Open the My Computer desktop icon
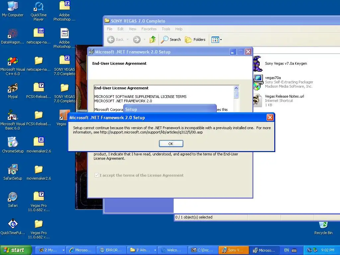 point(13,9)
